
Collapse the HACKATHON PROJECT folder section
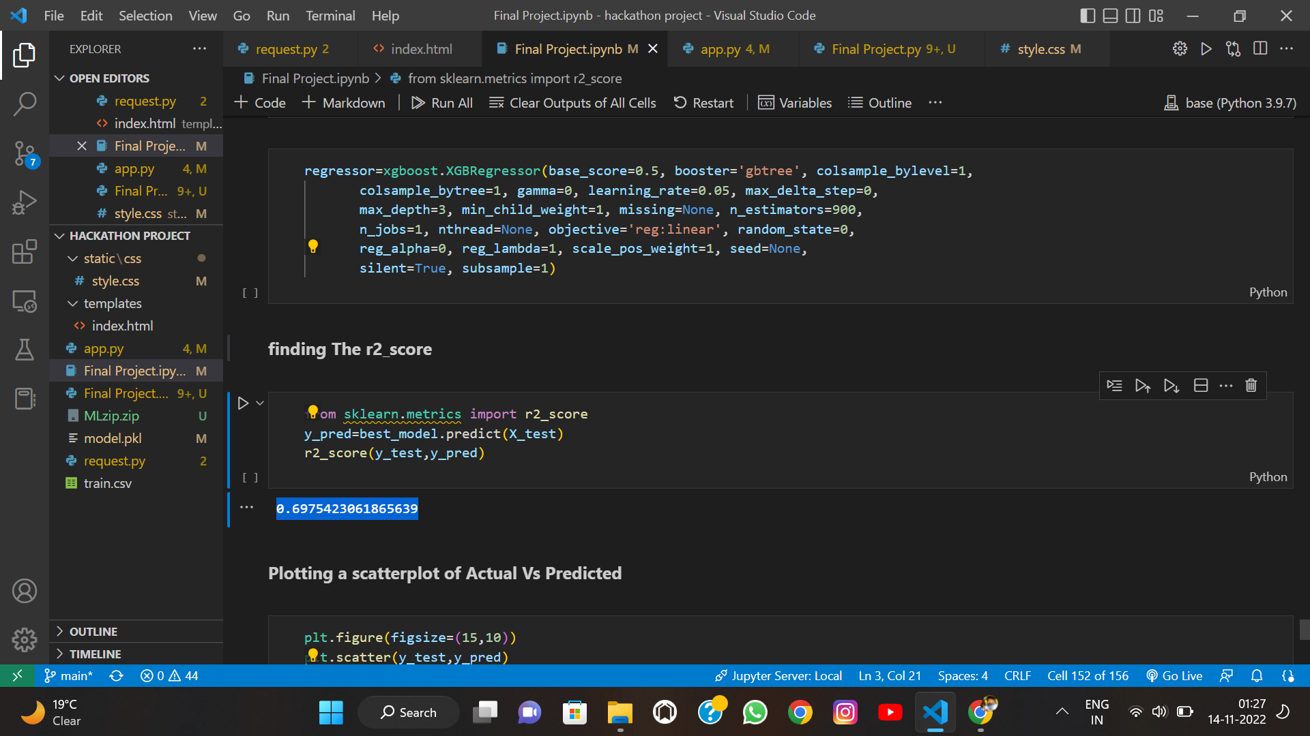coord(60,235)
